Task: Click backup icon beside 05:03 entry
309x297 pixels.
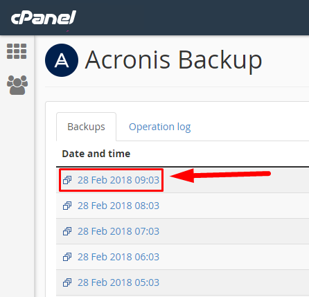Action: pyautogui.click(x=67, y=282)
